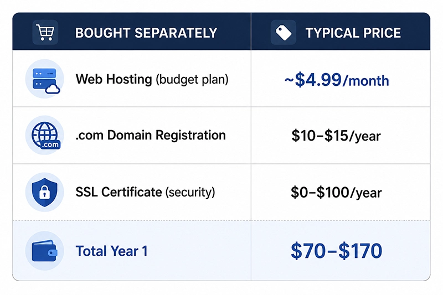Click the /month text in price
Viewport: 443px width, 295px height.
pos(366,81)
